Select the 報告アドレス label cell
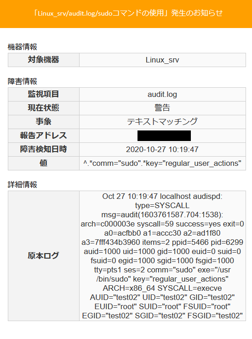252x339 pixels. 44,136
